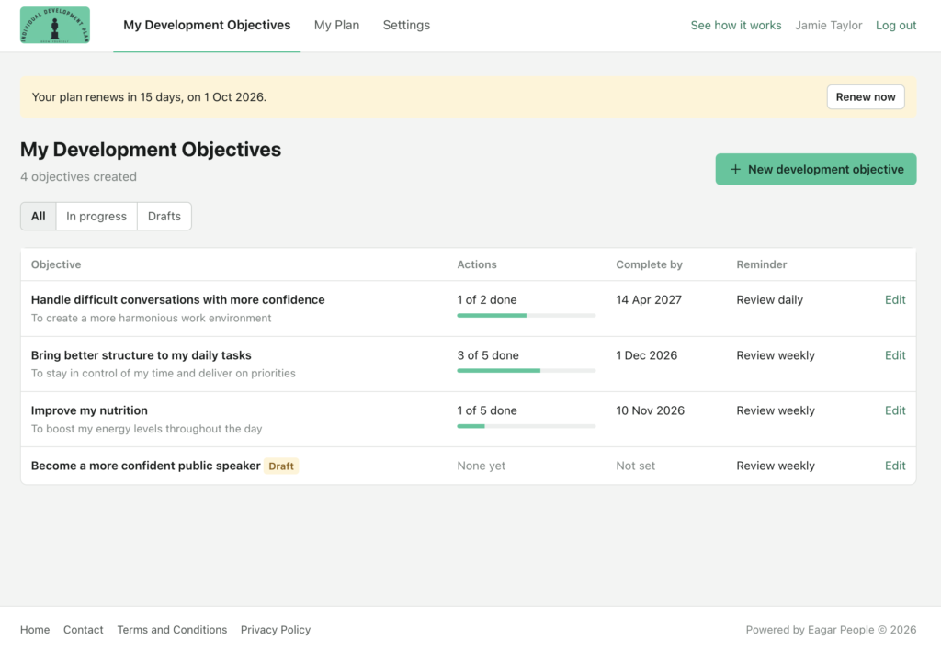Open the Improve my nutrition objective
The width and height of the screenshot is (941, 651).
(x=89, y=410)
